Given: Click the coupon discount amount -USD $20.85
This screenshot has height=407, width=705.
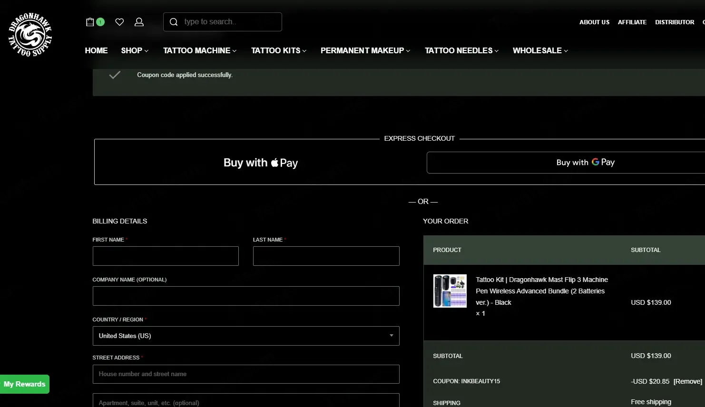Looking at the screenshot, I should 650,381.
